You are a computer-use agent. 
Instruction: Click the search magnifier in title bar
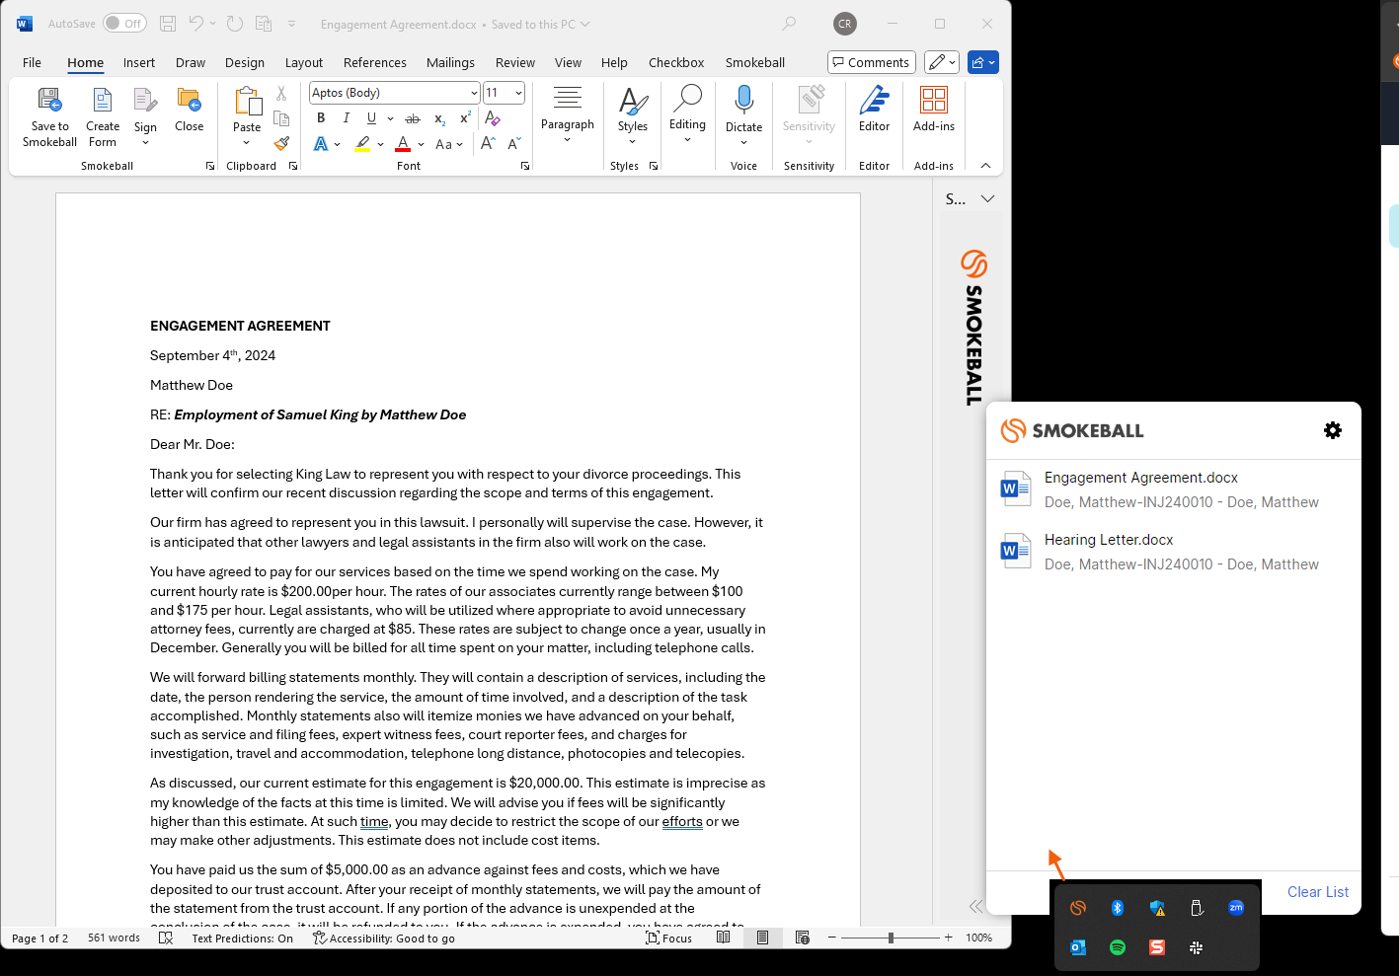789,24
